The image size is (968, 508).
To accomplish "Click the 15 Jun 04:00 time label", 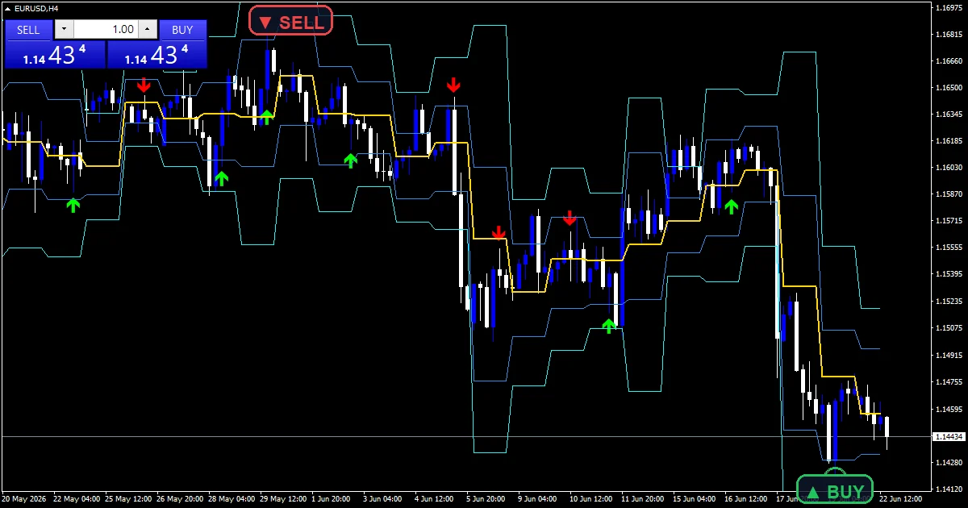I will (694, 499).
